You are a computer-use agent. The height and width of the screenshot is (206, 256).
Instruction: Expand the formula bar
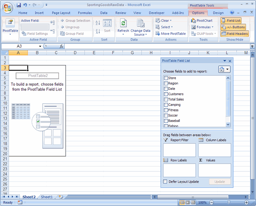pos(252,46)
